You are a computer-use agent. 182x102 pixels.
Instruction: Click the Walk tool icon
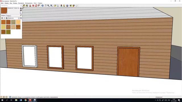click(64, 6)
